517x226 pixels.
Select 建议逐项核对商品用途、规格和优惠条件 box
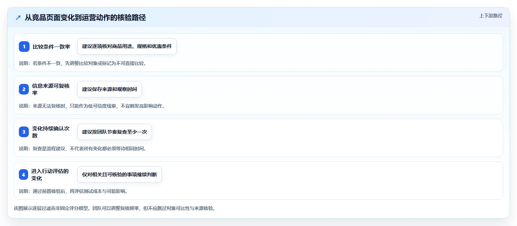127,47
